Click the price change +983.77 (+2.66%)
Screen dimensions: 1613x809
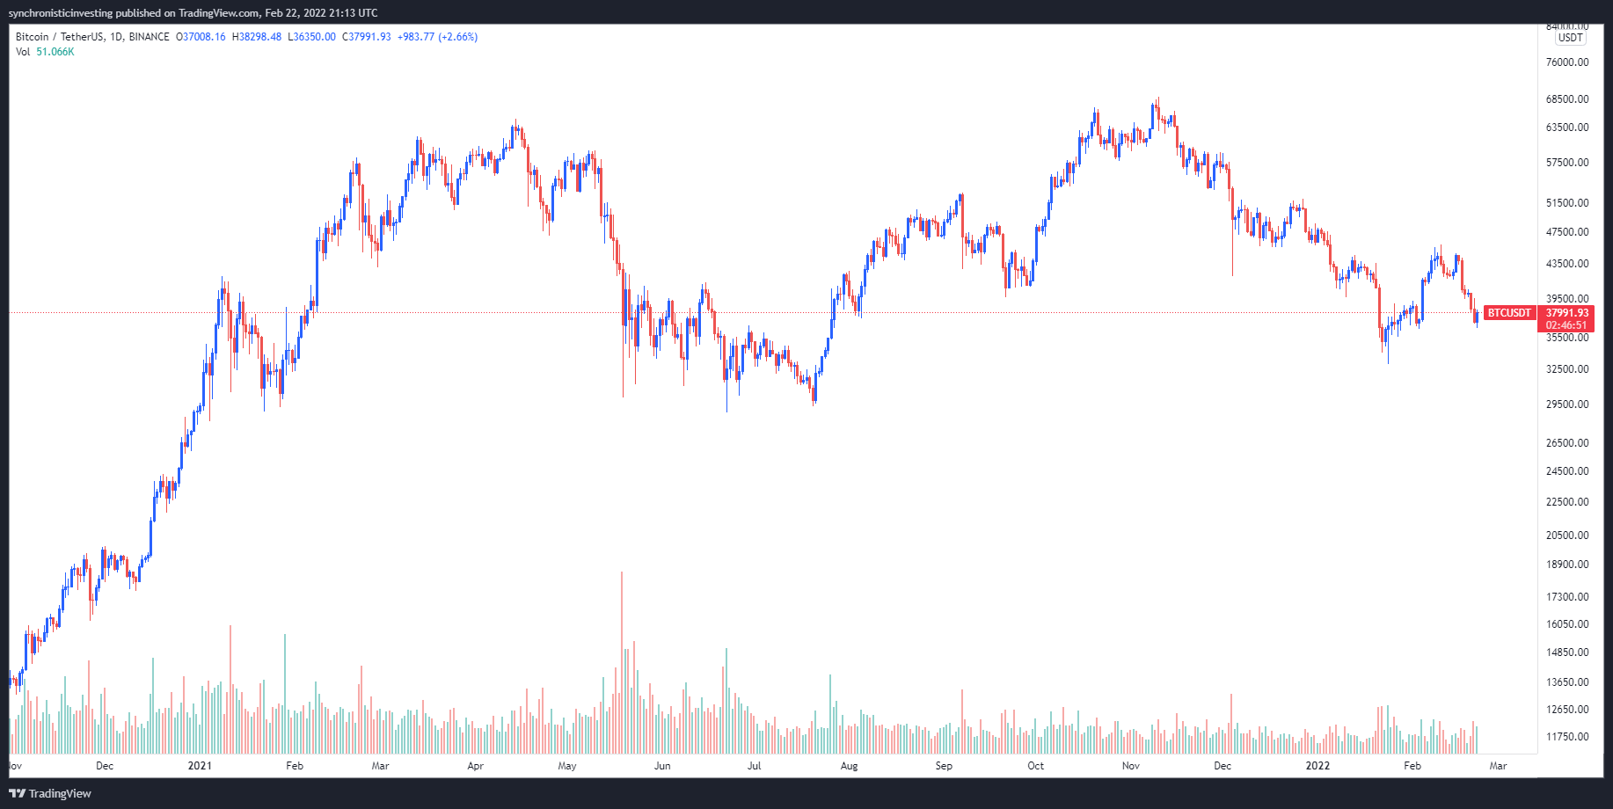pos(437,37)
